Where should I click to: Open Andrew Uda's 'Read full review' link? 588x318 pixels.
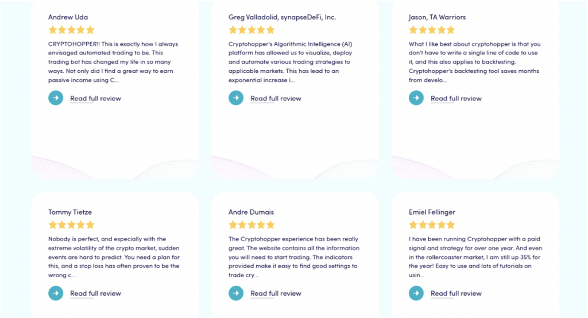pyautogui.click(x=96, y=99)
